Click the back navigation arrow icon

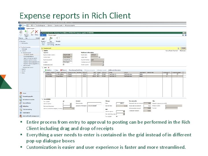coord(20,25)
